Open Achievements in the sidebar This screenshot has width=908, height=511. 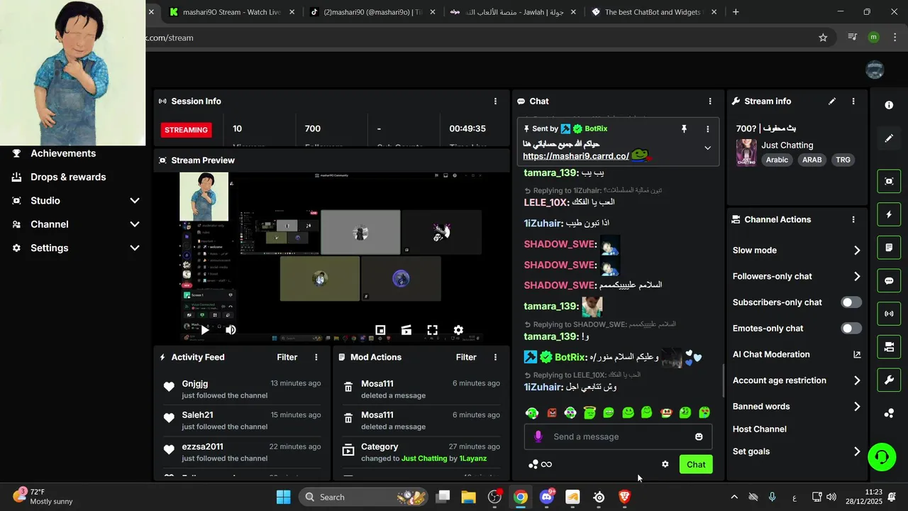pos(63,153)
